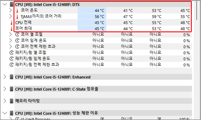Click the thermometer icon beside 코어 온도

[17, 10]
